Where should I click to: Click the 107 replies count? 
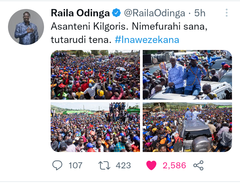[76, 165]
